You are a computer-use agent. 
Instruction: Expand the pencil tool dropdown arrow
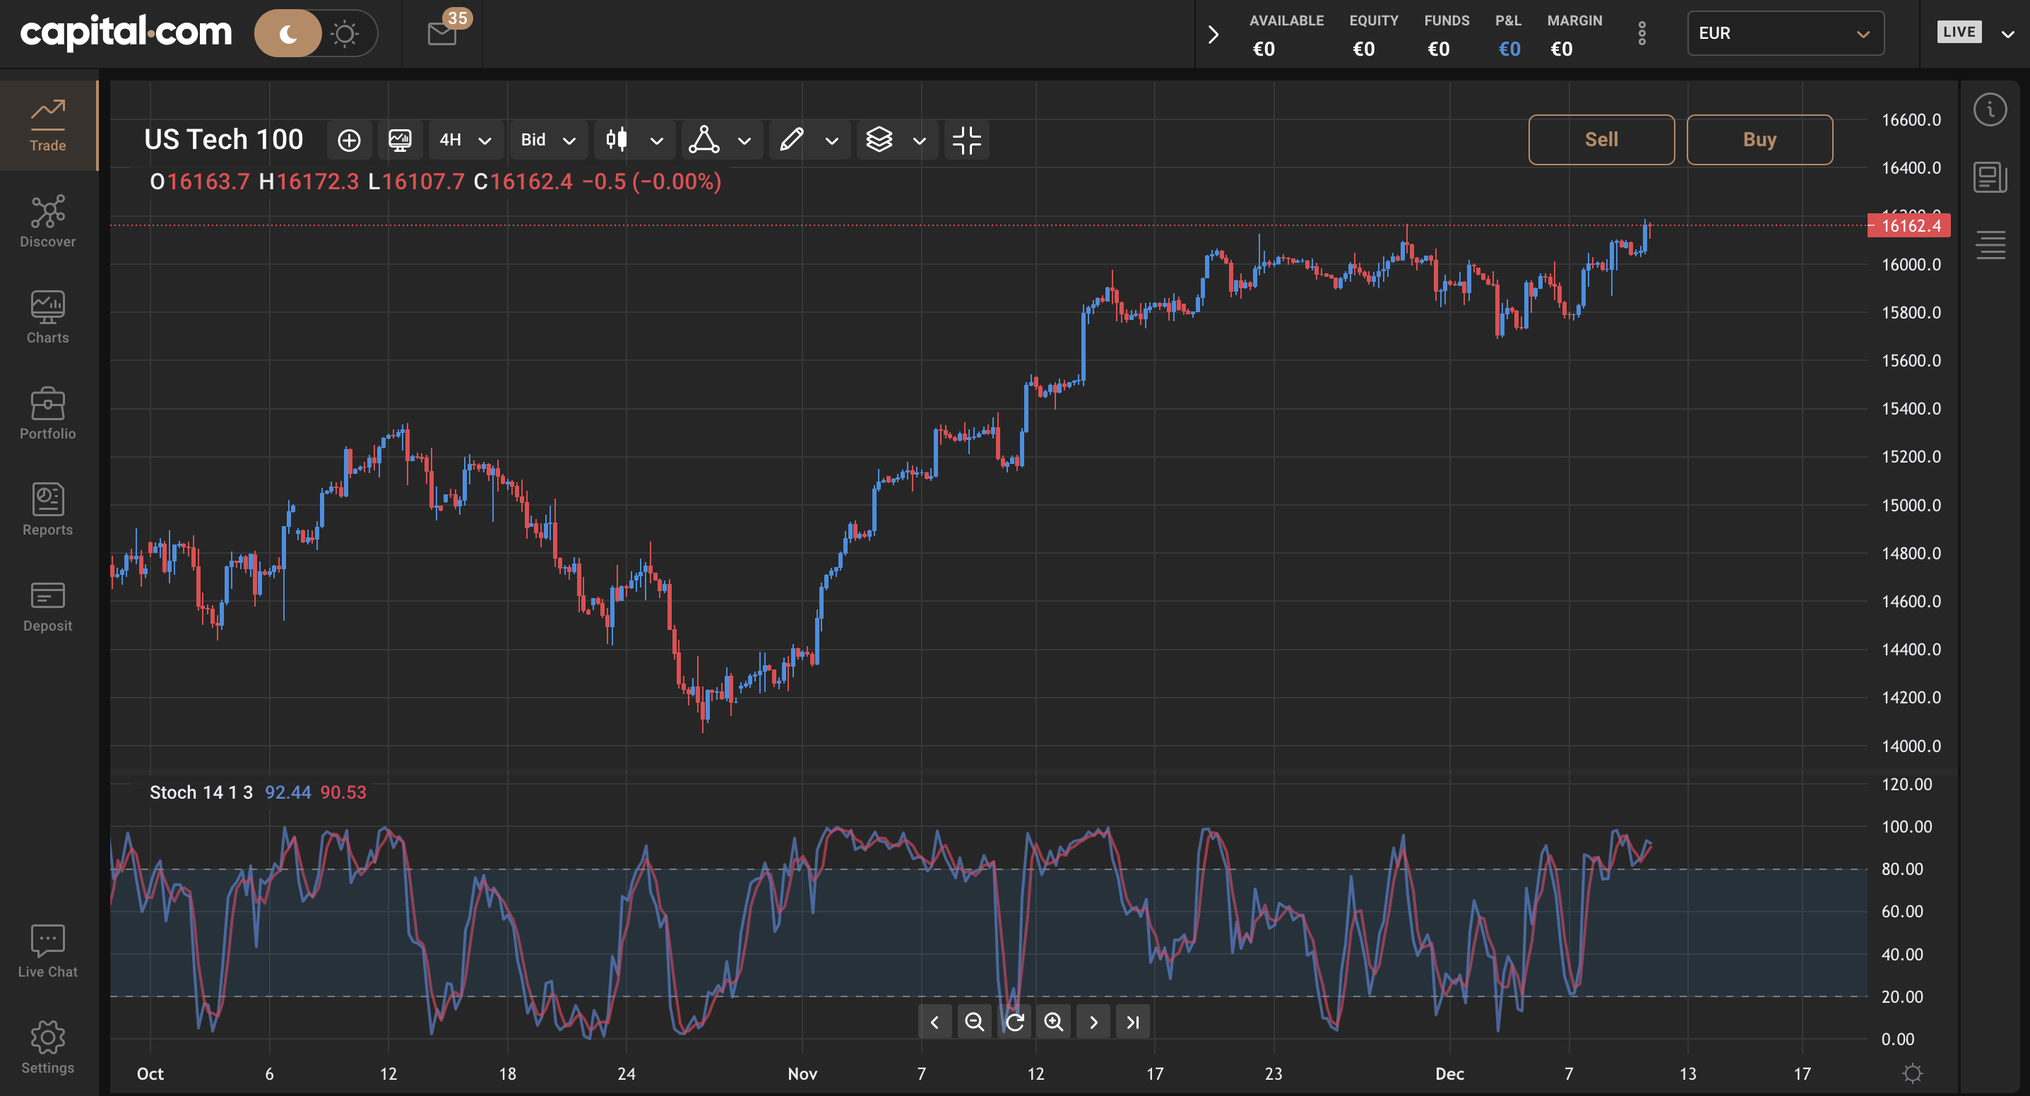coord(831,141)
